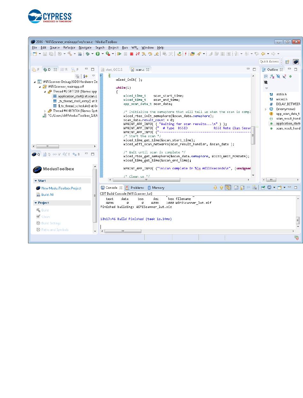This screenshot has height=398, width=303.
Task: Click the Debug view horizontal scrollbar thumb
Action: point(48,146)
